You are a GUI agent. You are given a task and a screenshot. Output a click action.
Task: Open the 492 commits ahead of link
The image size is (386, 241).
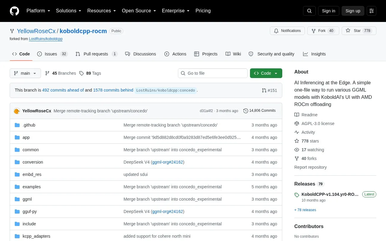pos(63,90)
